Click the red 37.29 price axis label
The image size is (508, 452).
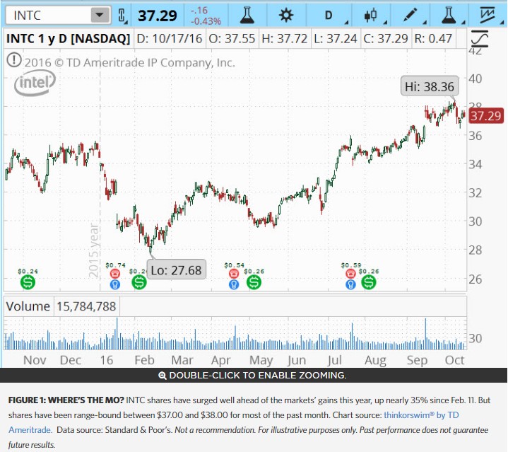point(486,116)
